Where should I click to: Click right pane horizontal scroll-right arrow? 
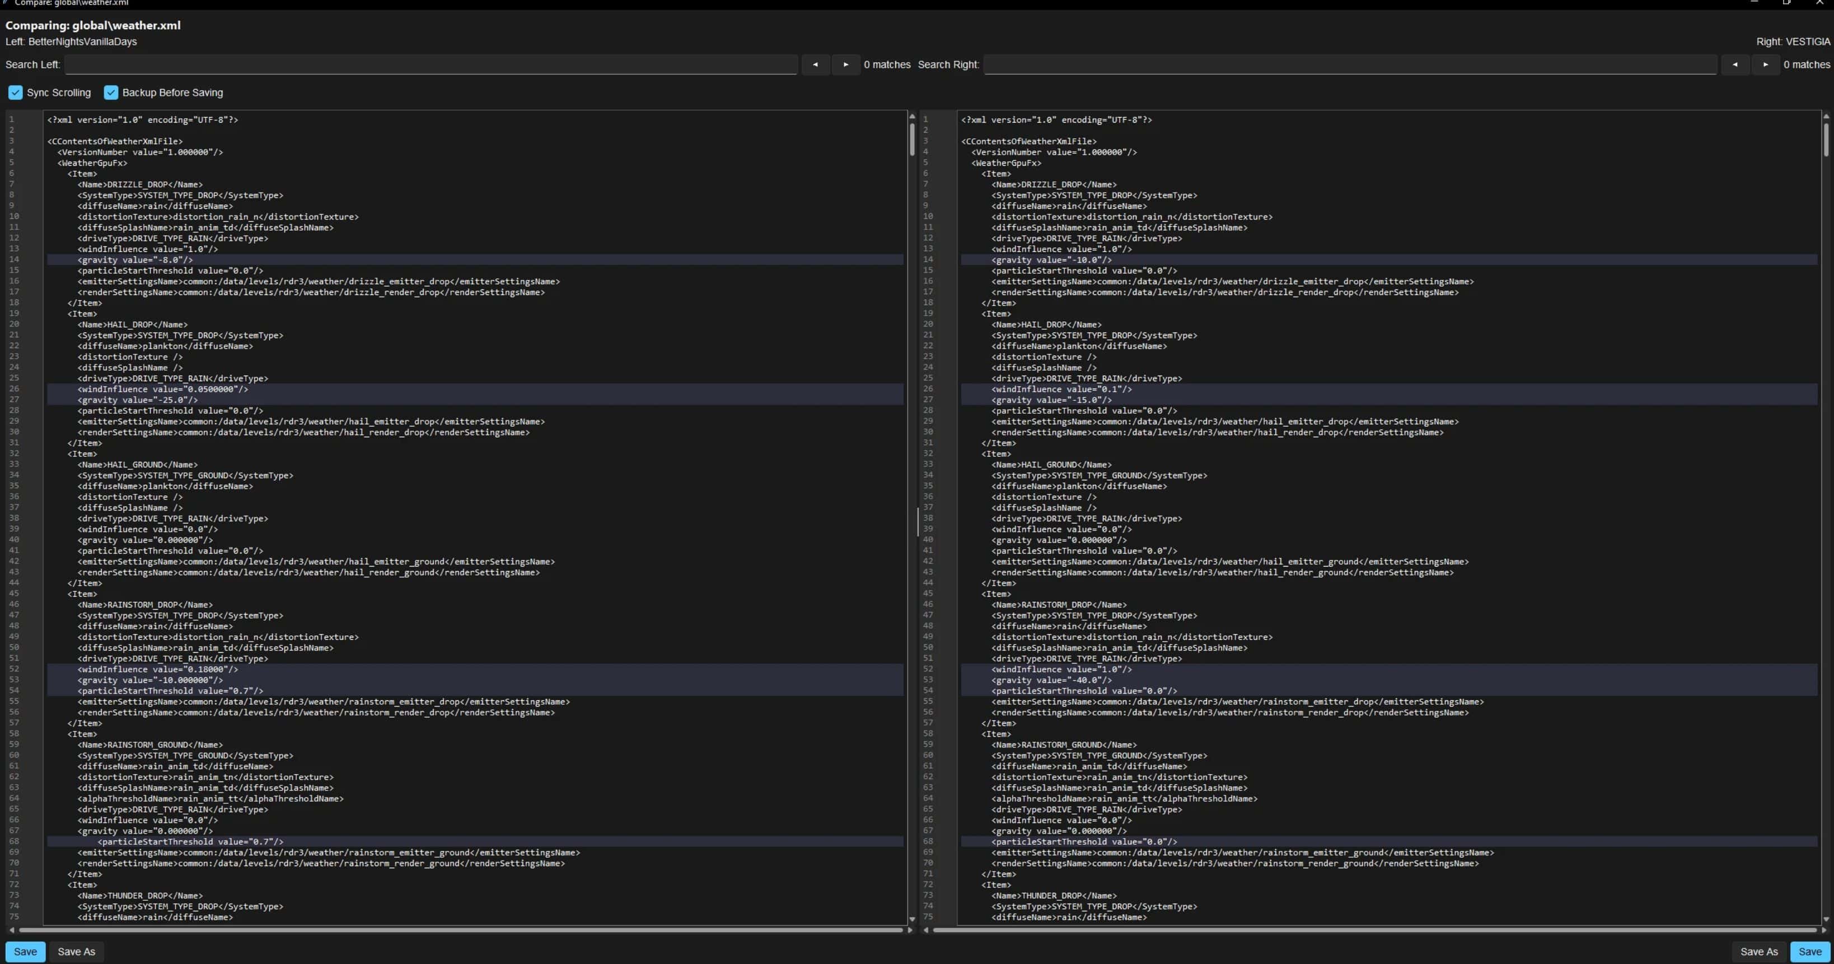(x=1824, y=930)
